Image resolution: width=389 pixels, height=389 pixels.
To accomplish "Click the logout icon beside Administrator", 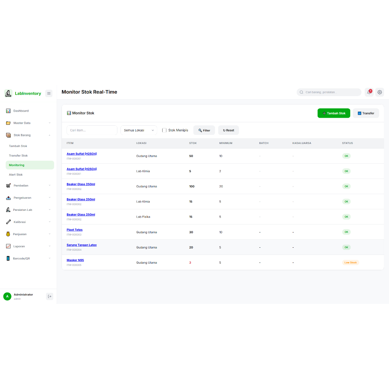I will [x=50, y=296].
